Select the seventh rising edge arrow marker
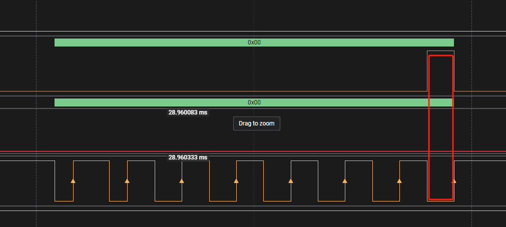506x227 pixels. (x=399, y=180)
